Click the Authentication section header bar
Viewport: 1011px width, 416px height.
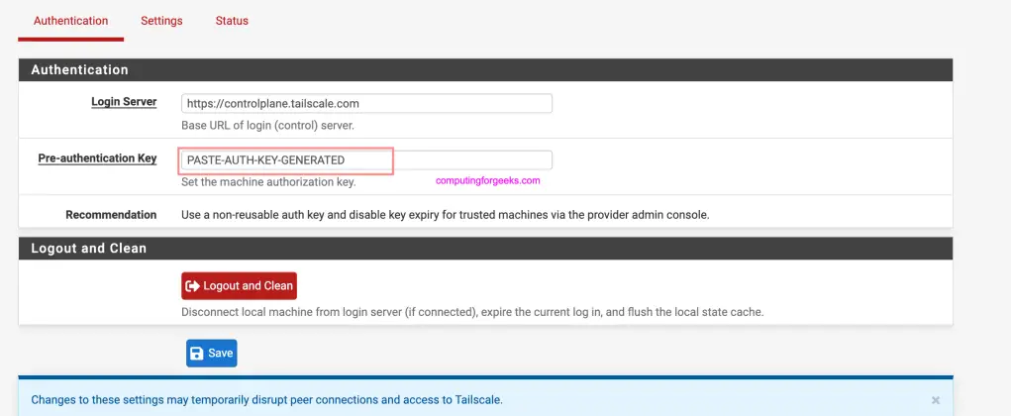[485, 70]
